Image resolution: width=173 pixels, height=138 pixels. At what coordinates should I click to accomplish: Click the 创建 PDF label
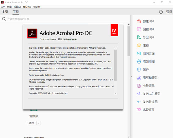tap(148, 21)
